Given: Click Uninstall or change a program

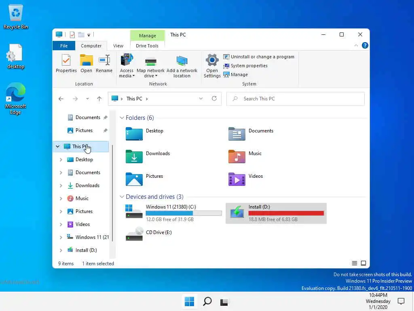Looking at the screenshot, I should click(x=259, y=57).
